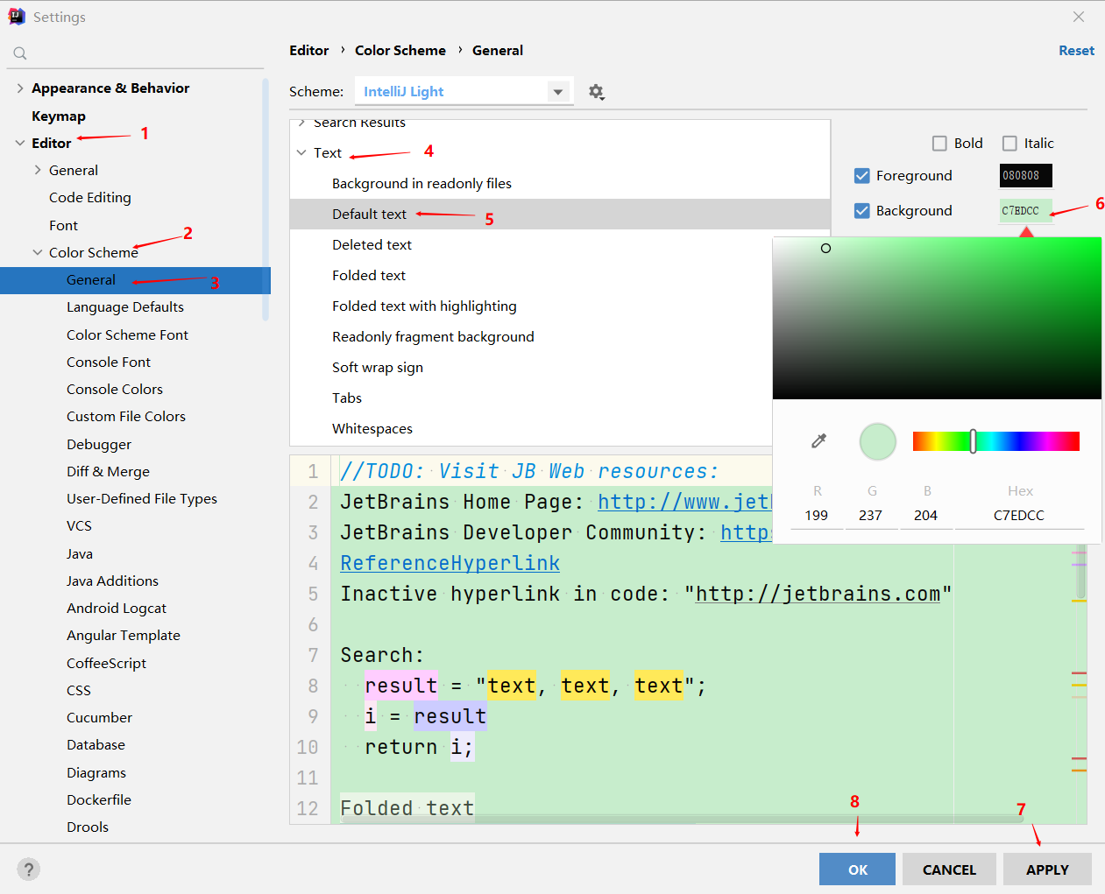1105x894 pixels.
Task: Open Debugger color settings
Action: [x=99, y=445]
